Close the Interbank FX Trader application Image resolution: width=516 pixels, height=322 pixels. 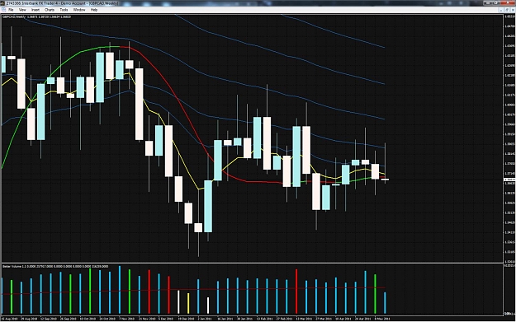507,3
